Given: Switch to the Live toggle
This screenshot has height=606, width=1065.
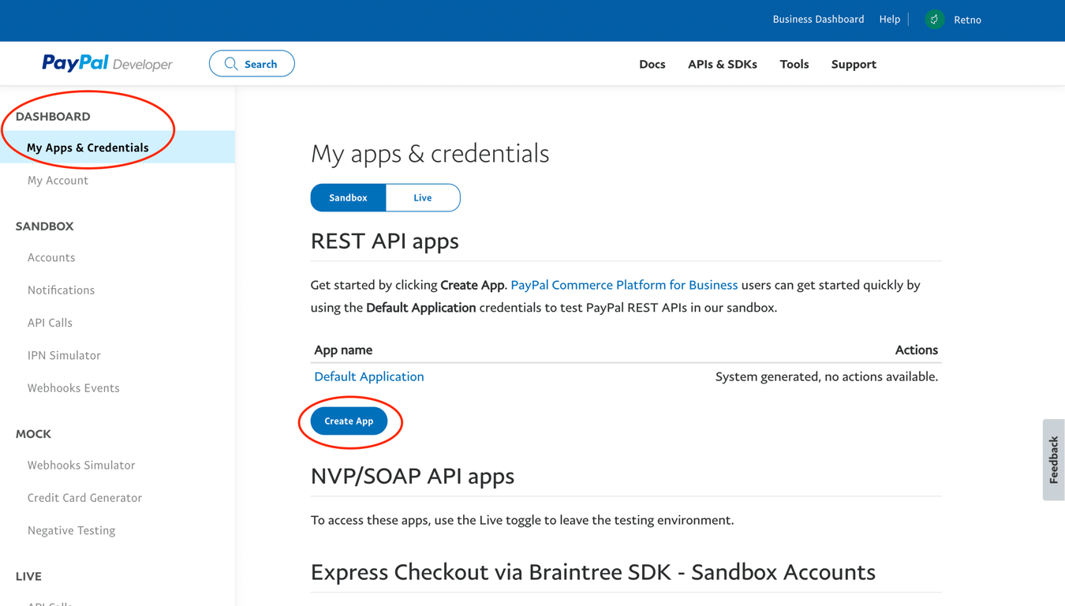Looking at the screenshot, I should click(423, 198).
